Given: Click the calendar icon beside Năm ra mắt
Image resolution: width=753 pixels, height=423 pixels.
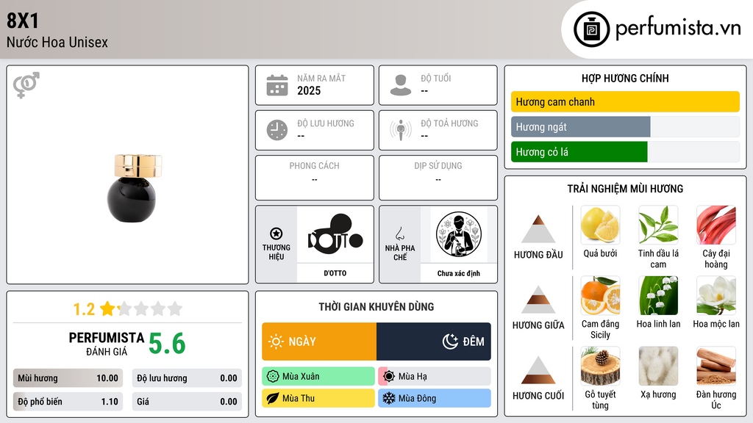Looking at the screenshot, I should [277, 85].
